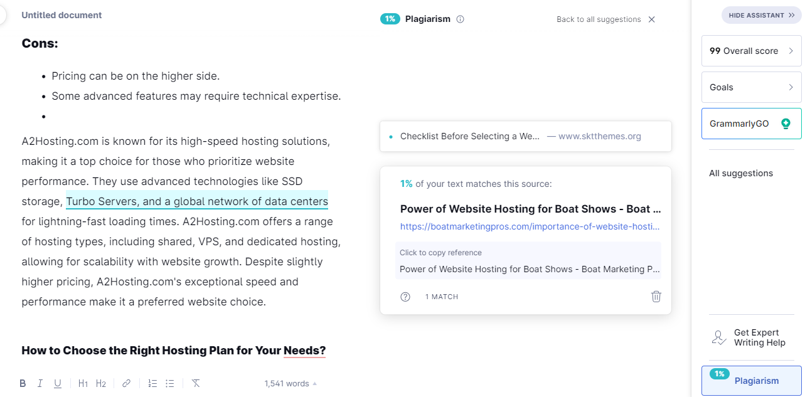
Task: Click the reference text to copy it
Action: pyautogui.click(x=530, y=269)
